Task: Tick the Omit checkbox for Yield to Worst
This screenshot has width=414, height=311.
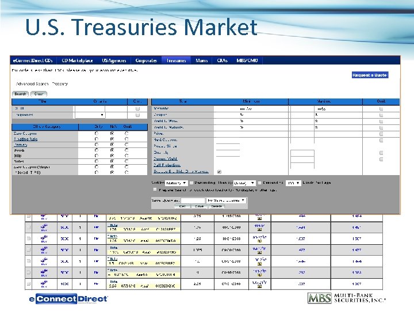Action: pyautogui.click(x=381, y=122)
